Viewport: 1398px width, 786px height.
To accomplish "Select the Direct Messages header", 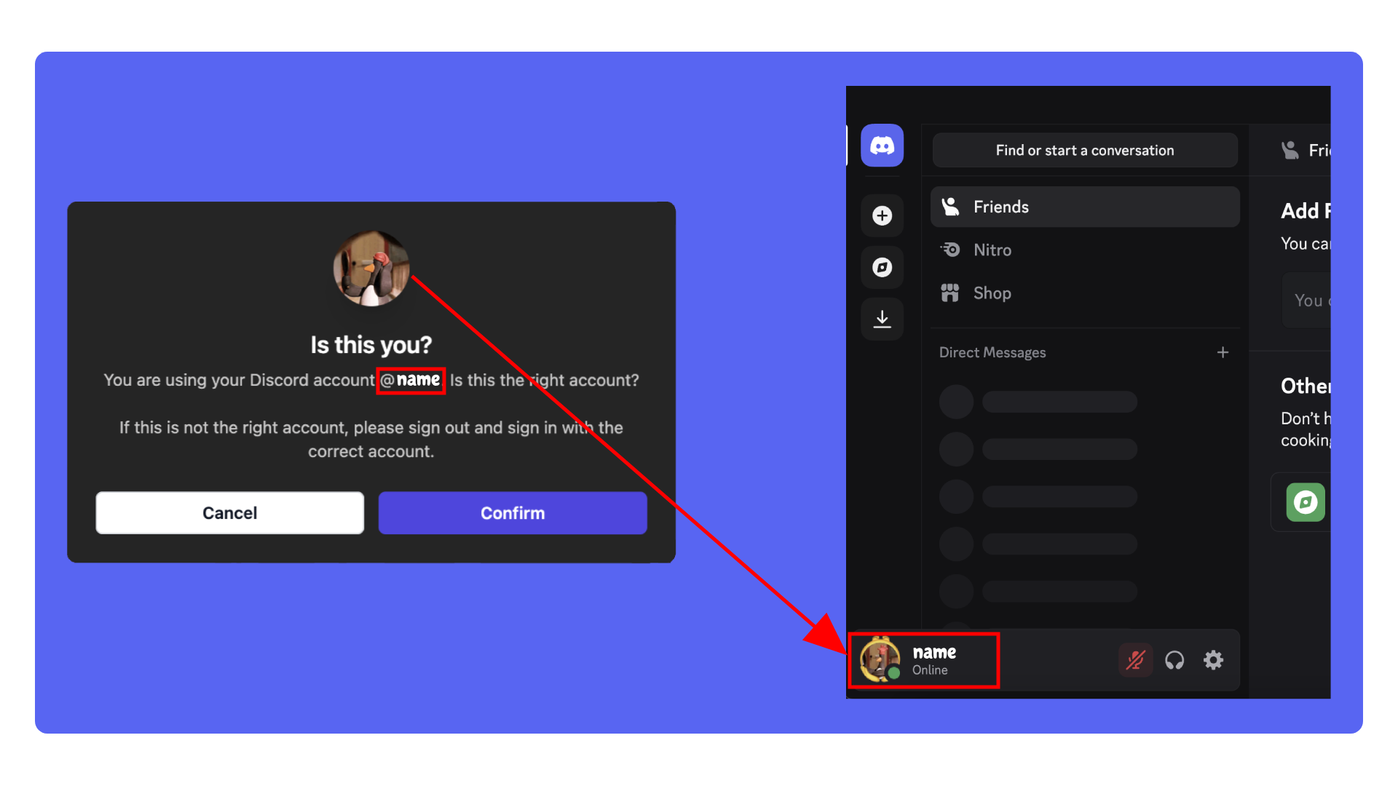I will pos(992,352).
